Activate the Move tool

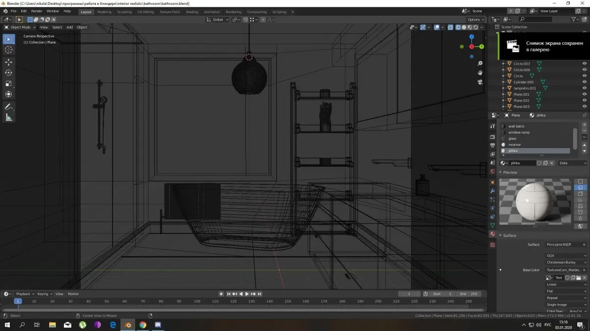(x=9, y=62)
